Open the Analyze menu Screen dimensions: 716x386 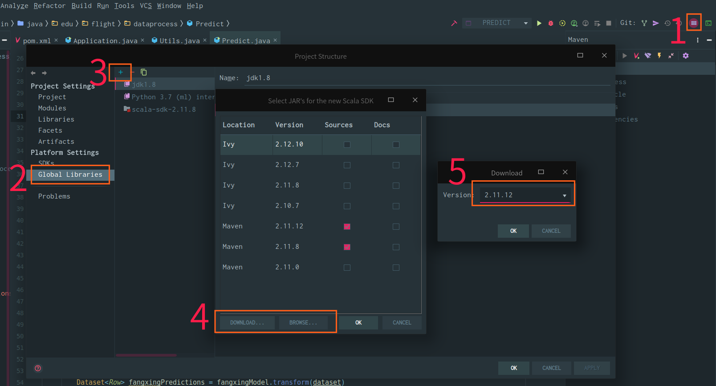point(14,6)
